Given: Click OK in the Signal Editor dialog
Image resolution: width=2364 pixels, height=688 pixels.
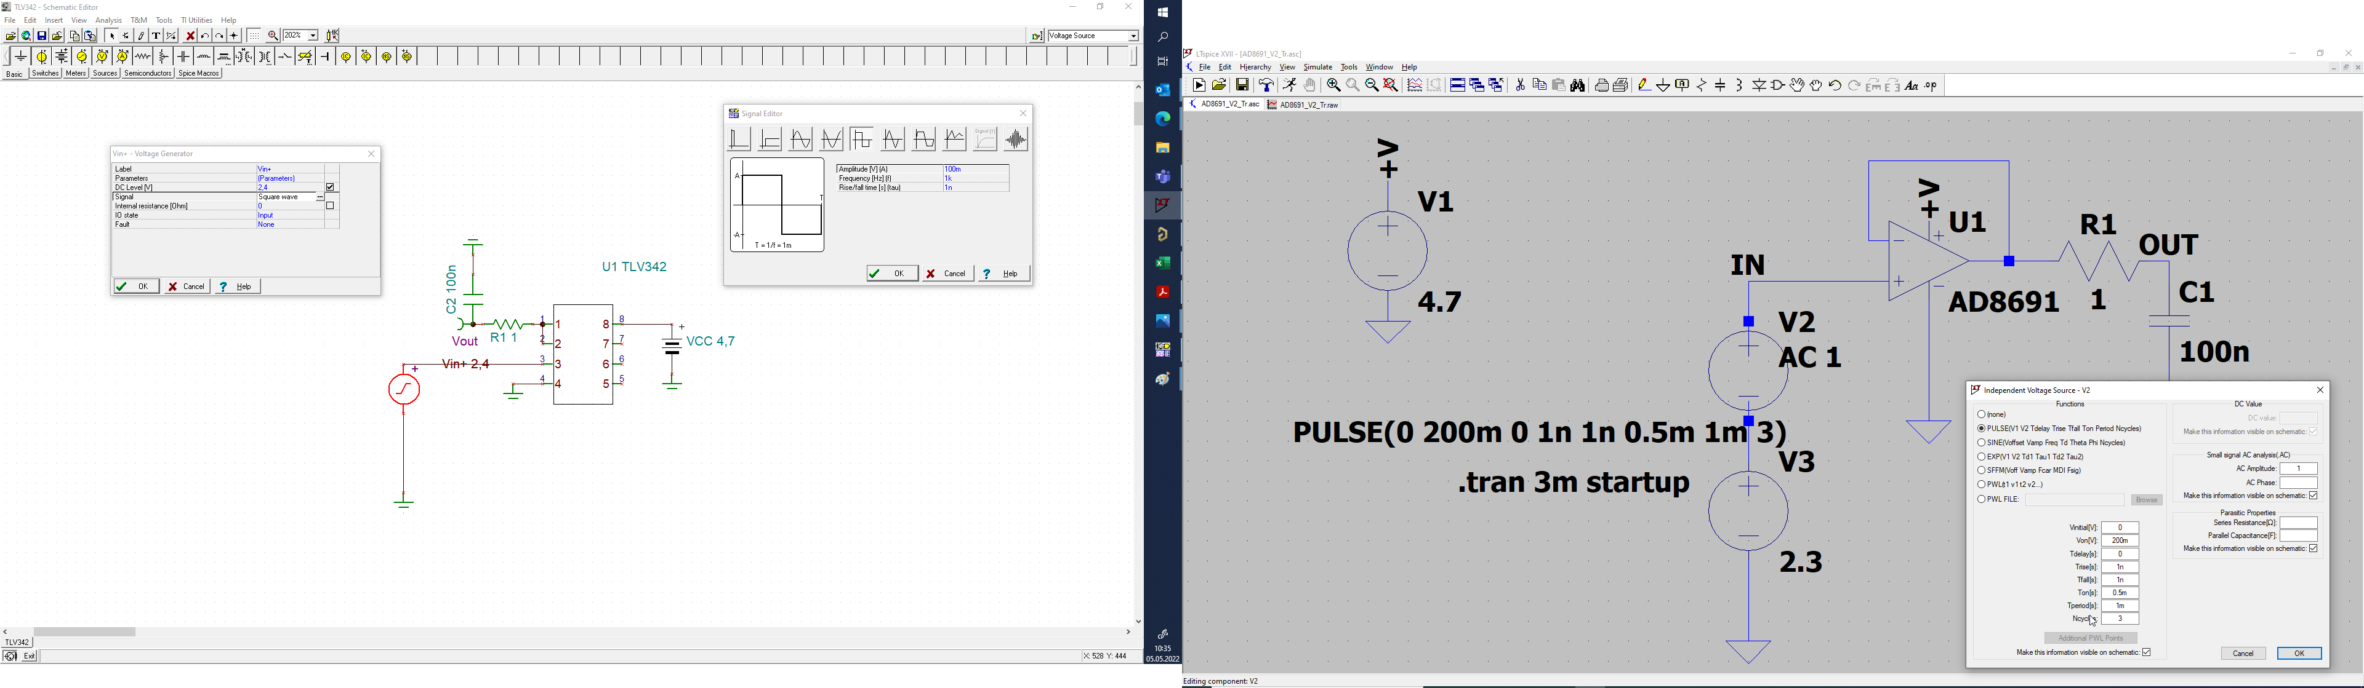Looking at the screenshot, I should (x=892, y=274).
